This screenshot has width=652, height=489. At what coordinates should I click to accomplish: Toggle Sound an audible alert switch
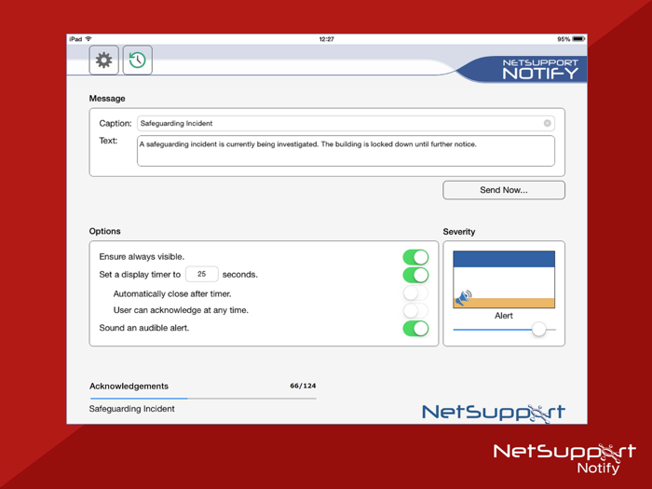(x=415, y=329)
